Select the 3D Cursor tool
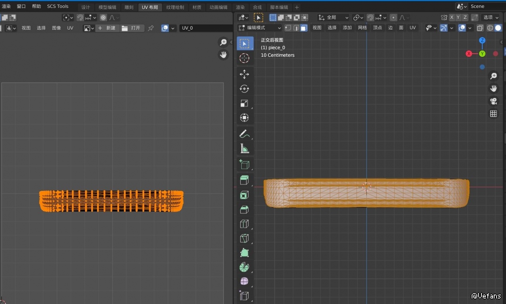The image size is (506, 304). pos(245,58)
